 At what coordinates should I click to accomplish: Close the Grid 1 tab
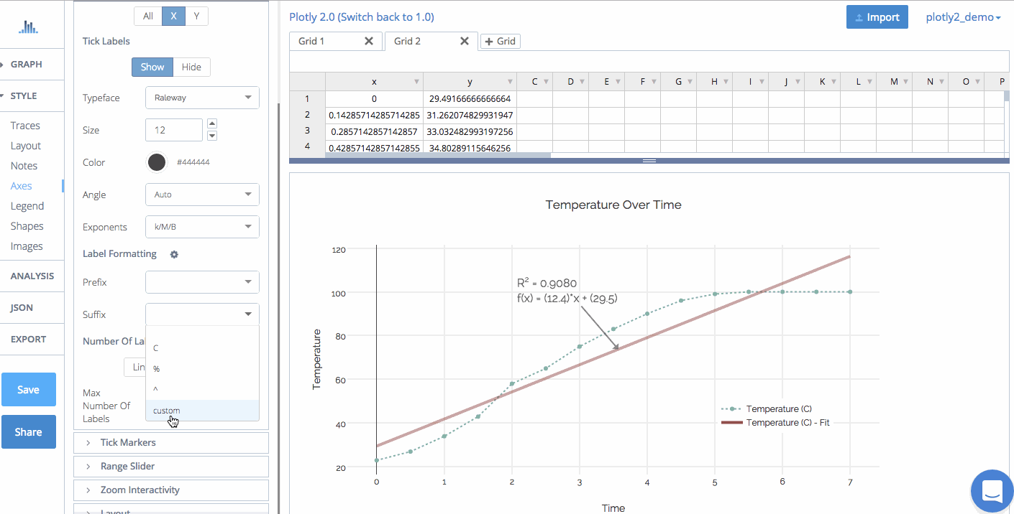(369, 42)
